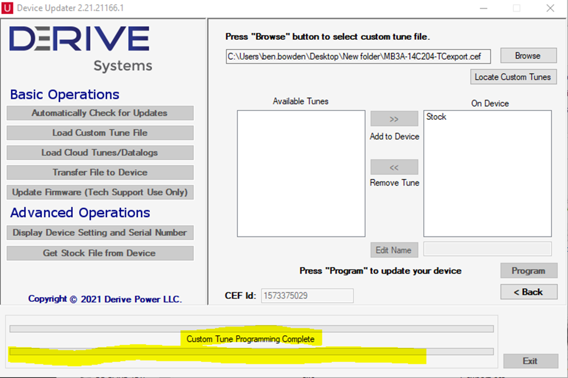The height and width of the screenshot is (378, 568).
Task: Click the Device Updater app icon in title bar
Action: point(7,8)
